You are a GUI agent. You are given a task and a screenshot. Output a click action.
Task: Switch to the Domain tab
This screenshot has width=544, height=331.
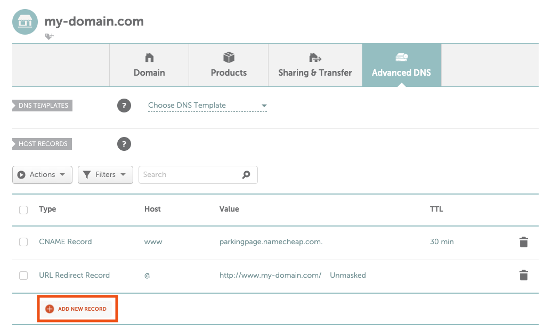(149, 66)
